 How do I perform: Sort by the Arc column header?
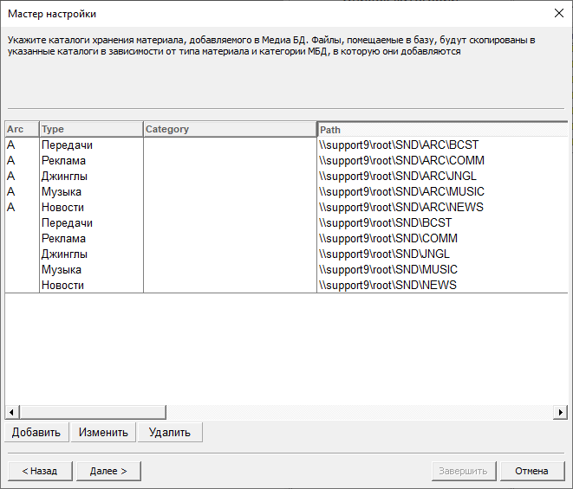coord(22,129)
